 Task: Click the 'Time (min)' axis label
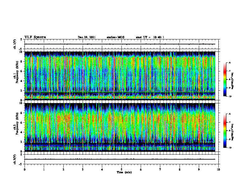coord(124,172)
